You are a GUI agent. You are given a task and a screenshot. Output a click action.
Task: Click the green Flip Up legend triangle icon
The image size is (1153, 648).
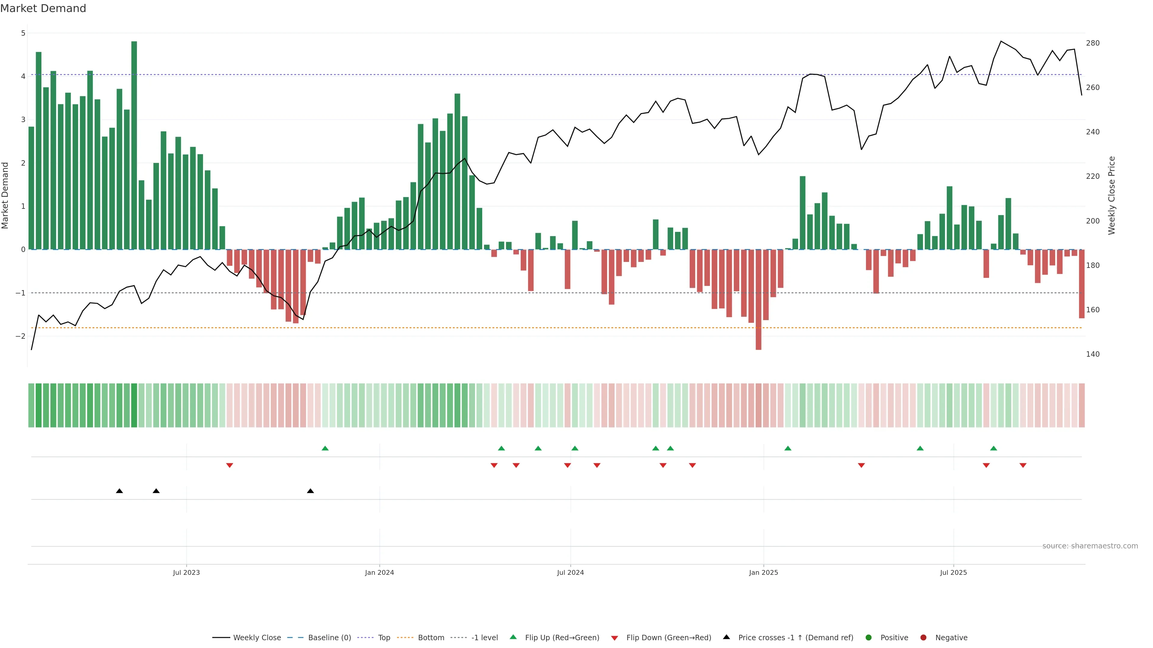click(x=513, y=637)
